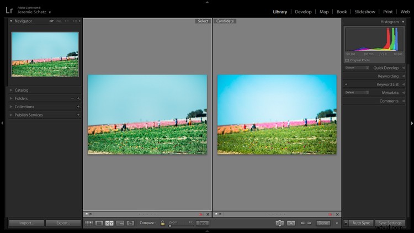Click the Done button
Image resolution: width=414 pixels, height=233 pixels.
point(323,223)
